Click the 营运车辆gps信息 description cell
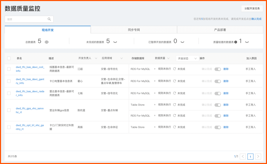This screenshot has width=267, height=164. [x=59, y=110]
